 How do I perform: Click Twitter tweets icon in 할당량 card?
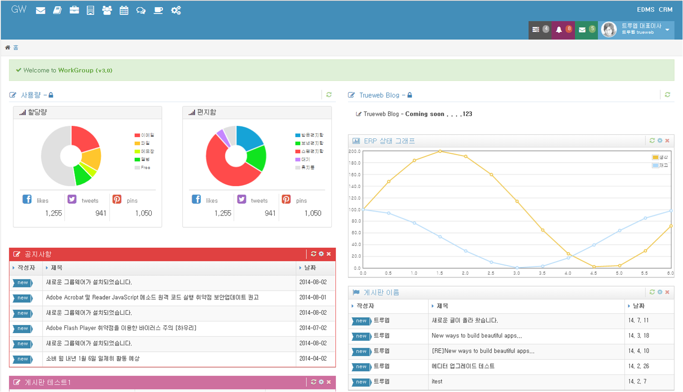(x=72, y=199)
